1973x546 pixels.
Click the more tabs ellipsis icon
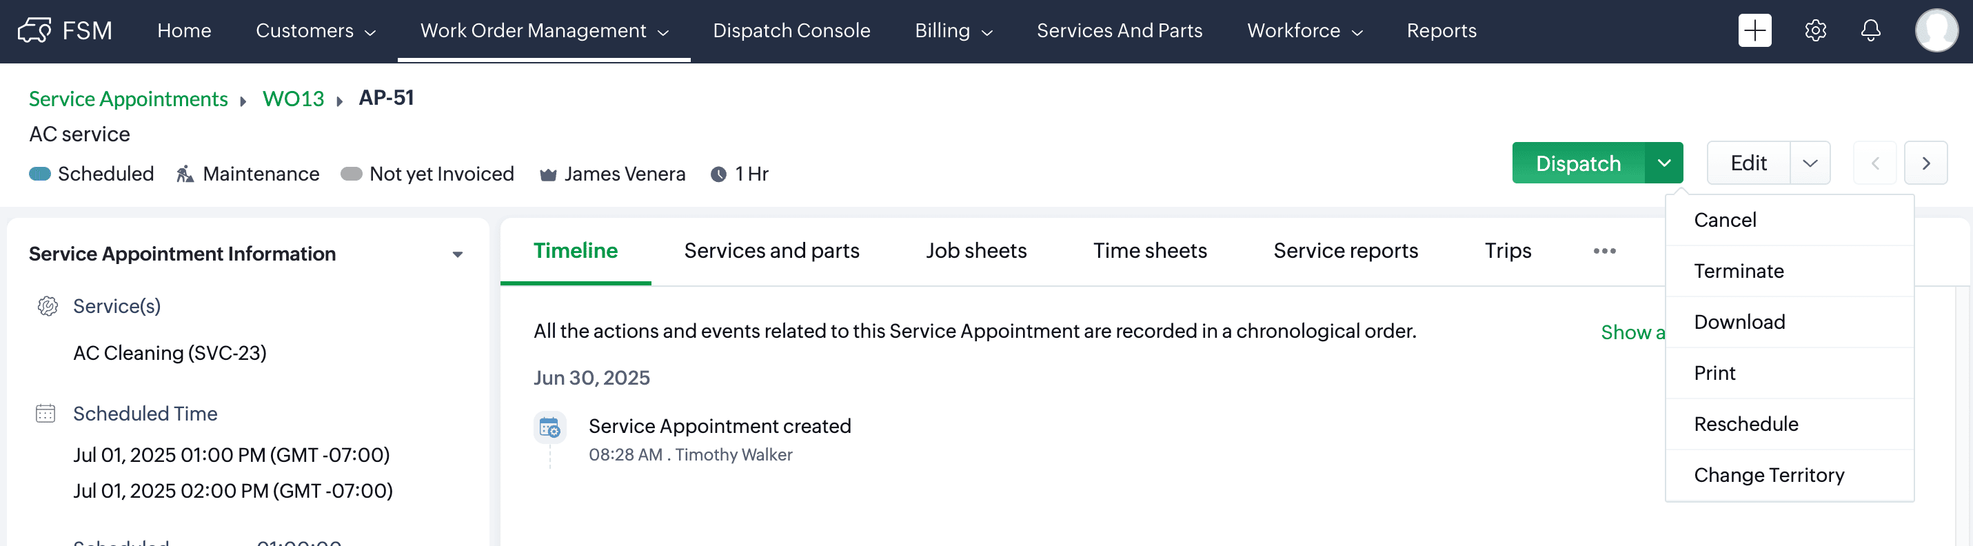tap(1603, 251)
